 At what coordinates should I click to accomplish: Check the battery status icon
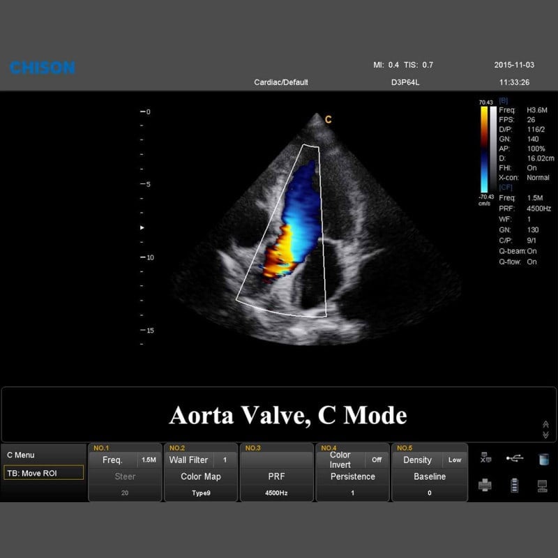coord(514,484)
